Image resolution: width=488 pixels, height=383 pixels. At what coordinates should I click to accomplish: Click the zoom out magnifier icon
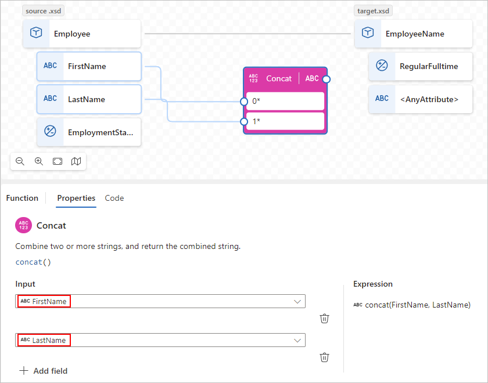(x=20, y=161)
